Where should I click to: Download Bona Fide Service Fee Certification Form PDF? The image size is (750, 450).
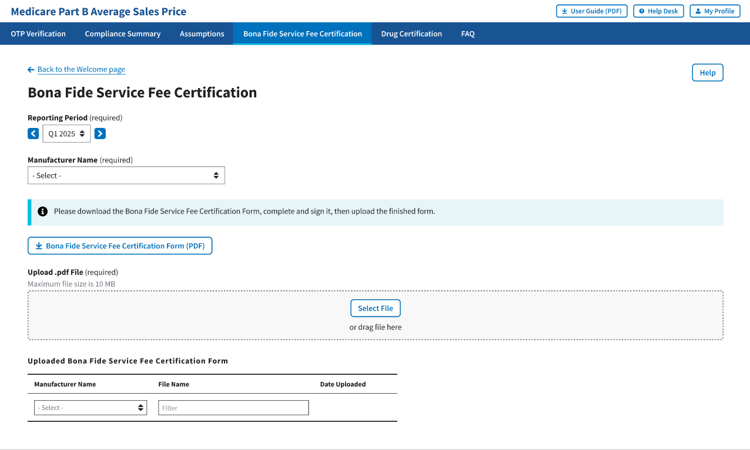click(x=120, y=246)
